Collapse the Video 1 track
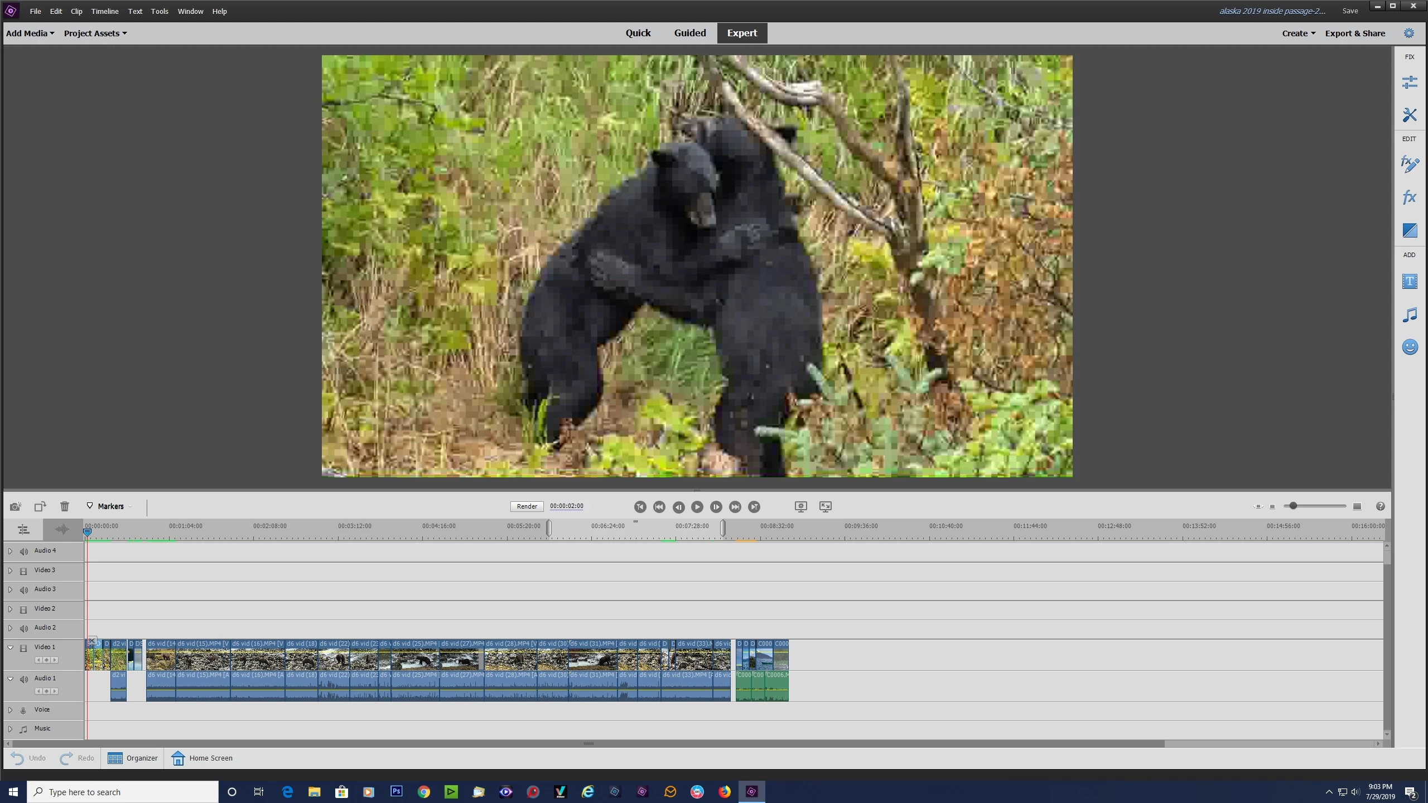 [x=10, y=647]
